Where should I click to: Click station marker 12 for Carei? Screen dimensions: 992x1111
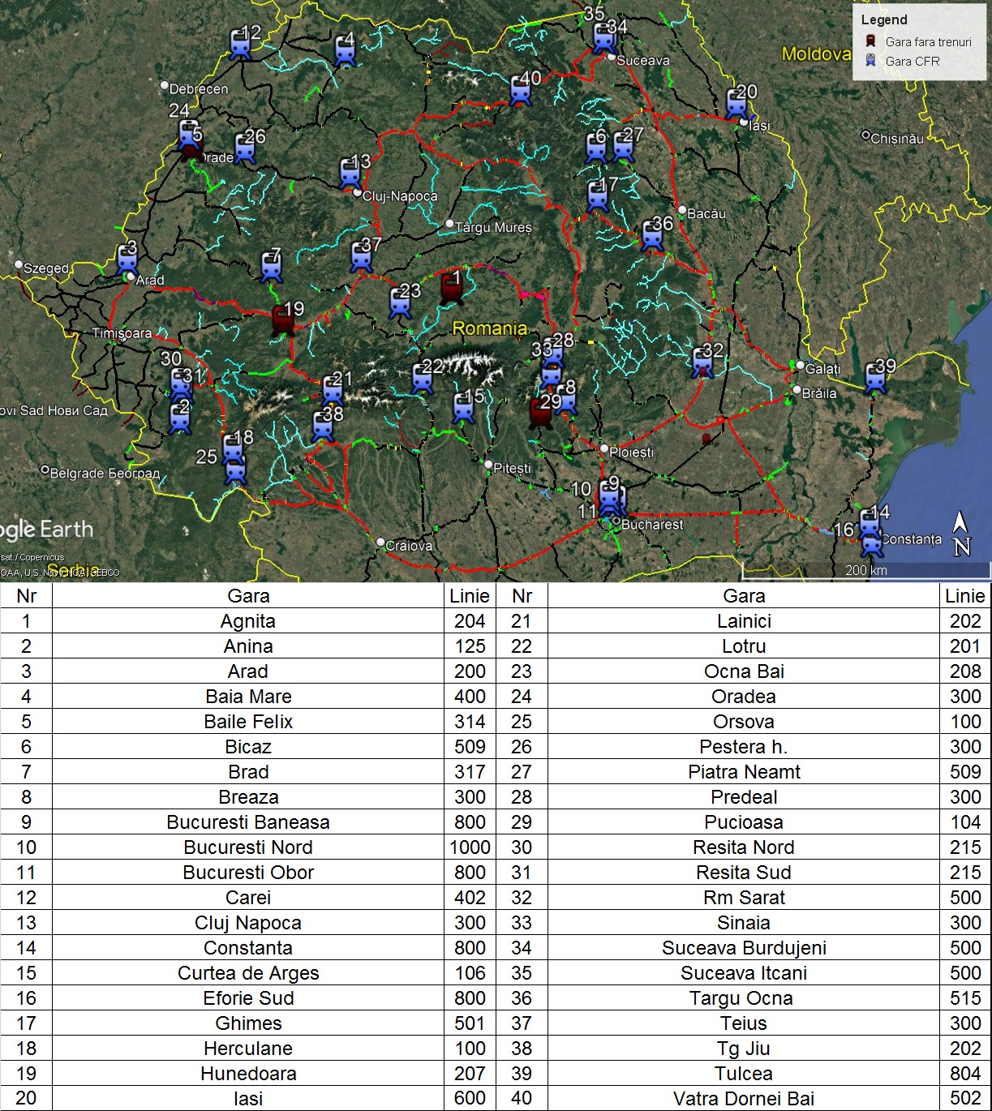click(x=240, y=43)
